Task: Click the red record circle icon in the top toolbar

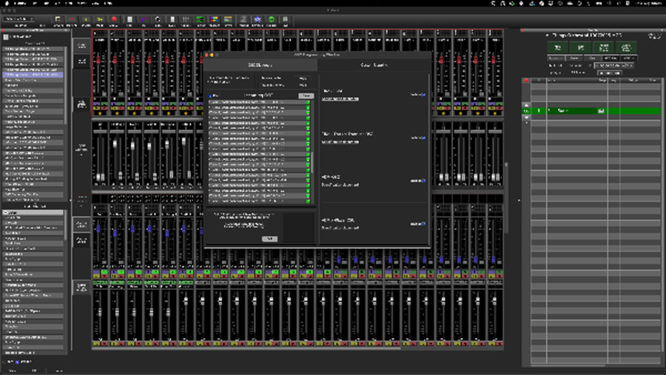Action: (114, 19)
